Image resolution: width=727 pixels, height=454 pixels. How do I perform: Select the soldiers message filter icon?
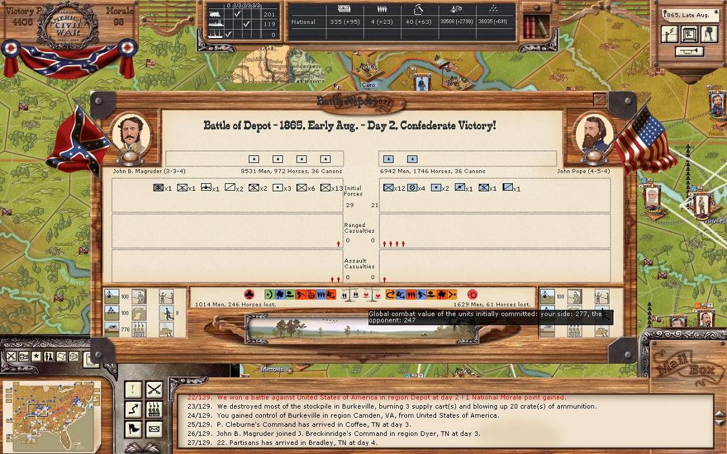[154, 409]
